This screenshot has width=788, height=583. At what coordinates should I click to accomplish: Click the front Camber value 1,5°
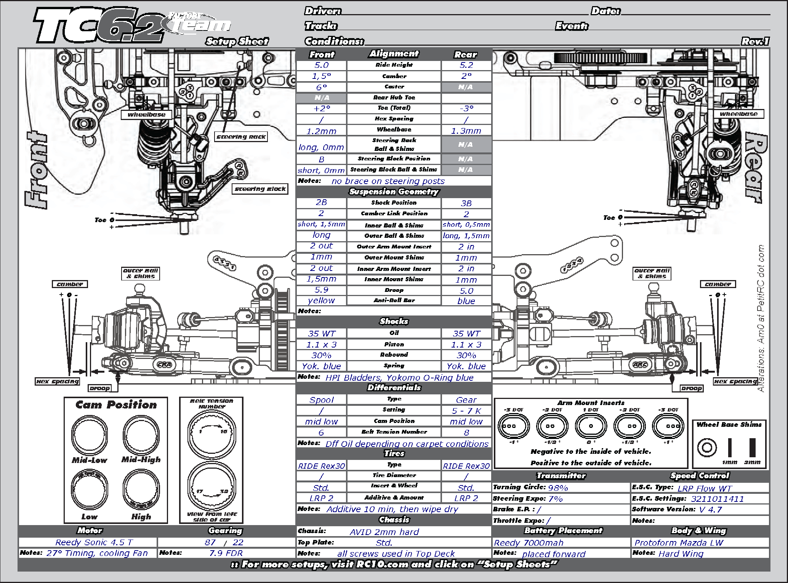321,76
